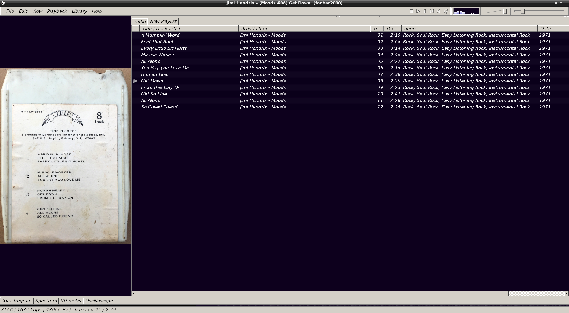This screenshot has width=569, height=313.
Task: Select track From this Day On
Action: tap(350, 87)
